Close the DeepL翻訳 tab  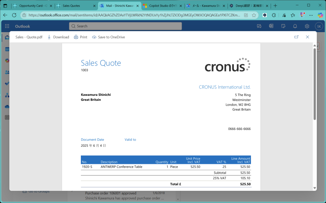tap(267, 6)
